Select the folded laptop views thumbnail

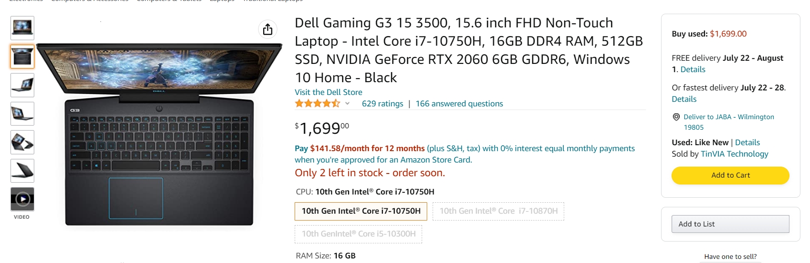[x=22, y=142]
